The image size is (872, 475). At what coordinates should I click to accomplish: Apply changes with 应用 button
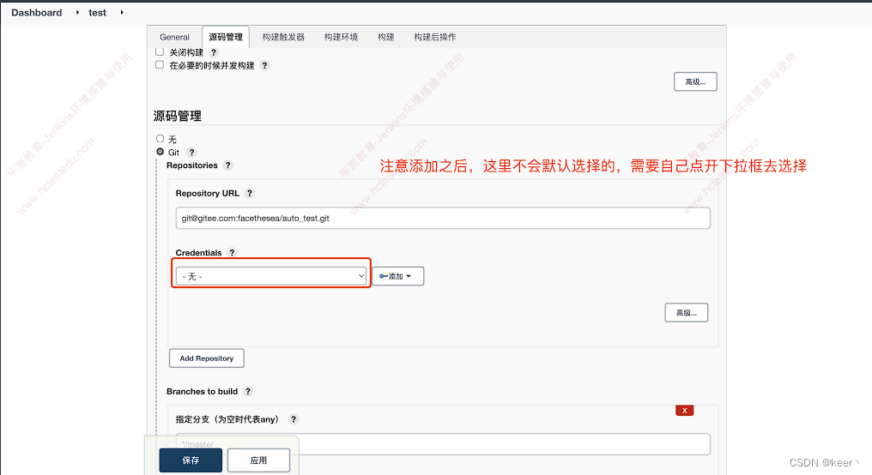[258, 460]
